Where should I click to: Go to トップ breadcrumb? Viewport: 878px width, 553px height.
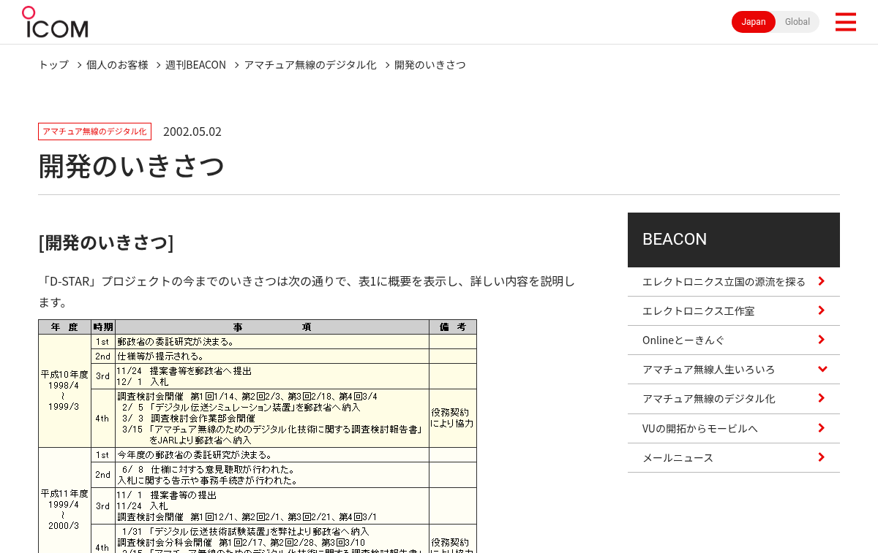53,65
